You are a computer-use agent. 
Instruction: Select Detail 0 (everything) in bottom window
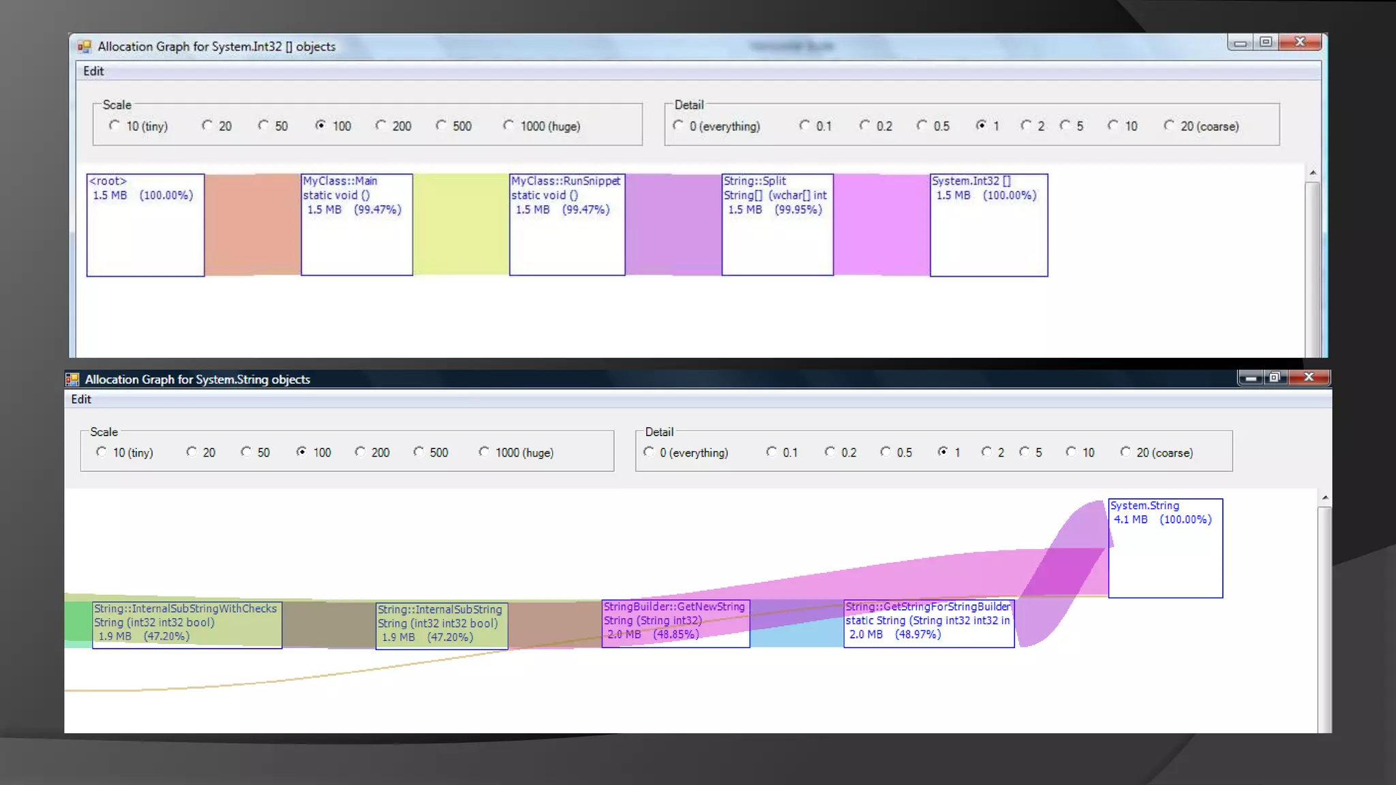(649, 452)
